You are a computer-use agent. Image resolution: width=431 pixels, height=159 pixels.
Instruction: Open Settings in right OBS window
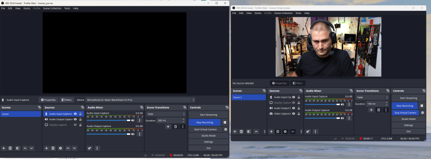pos(408,125)
